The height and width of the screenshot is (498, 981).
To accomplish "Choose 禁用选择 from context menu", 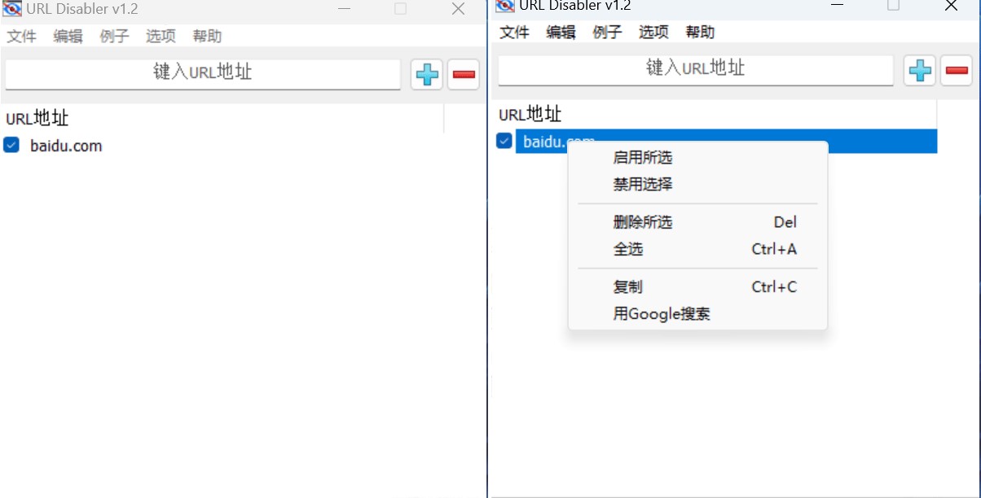I will [x=697, y=184].
